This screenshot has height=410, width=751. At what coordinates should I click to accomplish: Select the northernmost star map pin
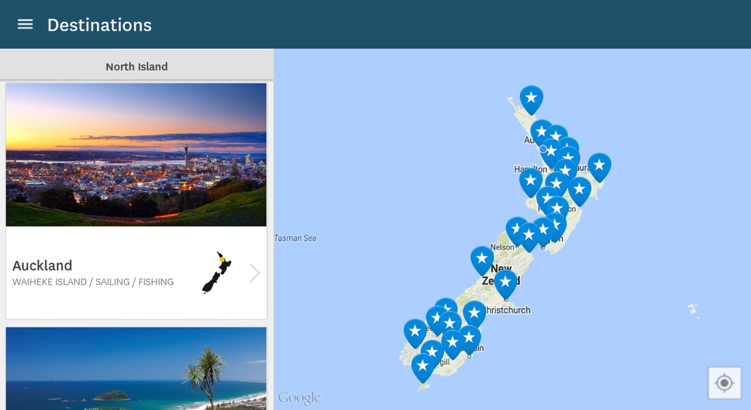[x=531, y=100]
